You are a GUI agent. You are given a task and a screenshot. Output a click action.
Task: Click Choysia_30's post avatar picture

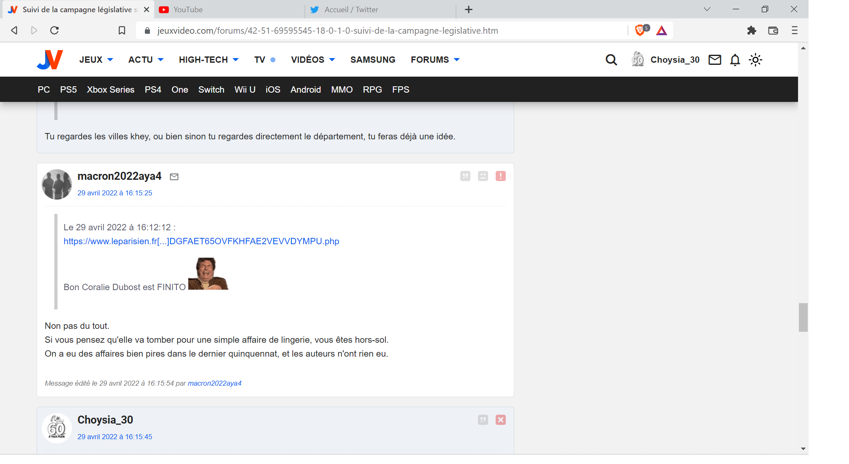(x=57, y=428)
